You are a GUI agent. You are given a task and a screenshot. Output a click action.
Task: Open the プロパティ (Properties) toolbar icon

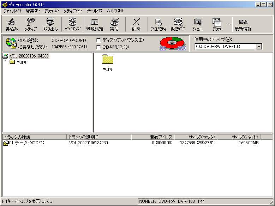[x=159, y=24]
